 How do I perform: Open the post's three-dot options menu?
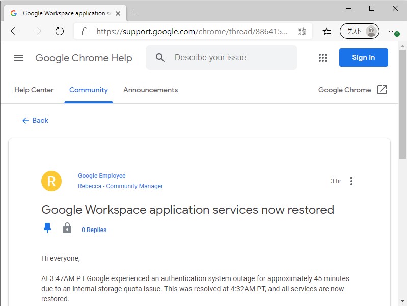(x=351, y=181)
